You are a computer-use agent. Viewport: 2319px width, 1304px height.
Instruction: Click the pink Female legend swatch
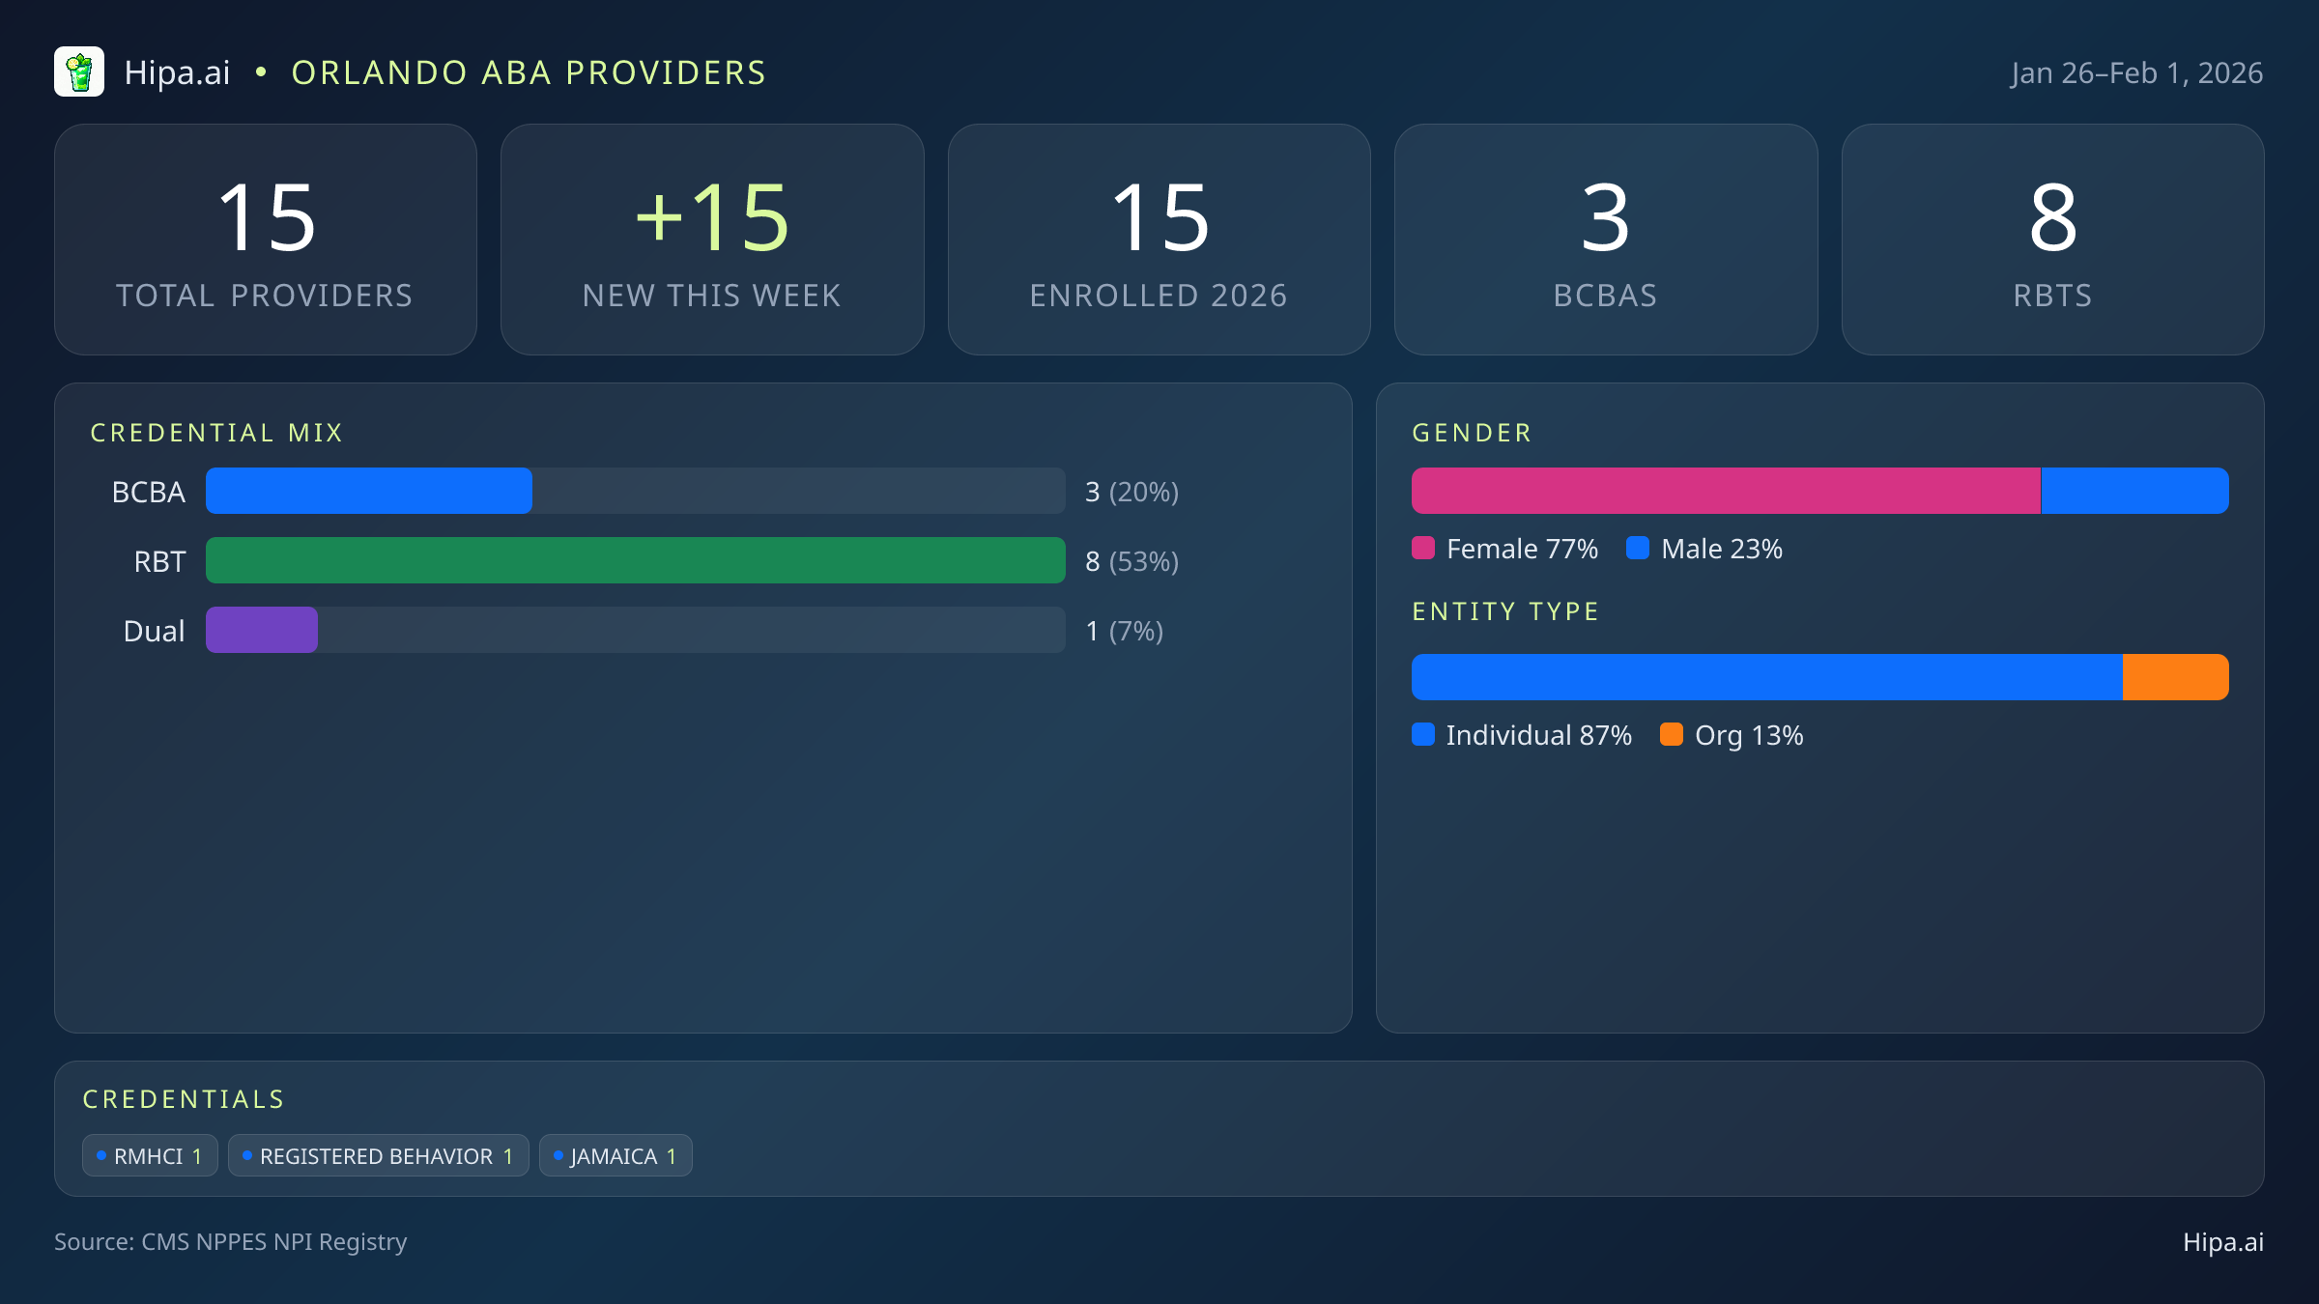[x=1423, y=549]
